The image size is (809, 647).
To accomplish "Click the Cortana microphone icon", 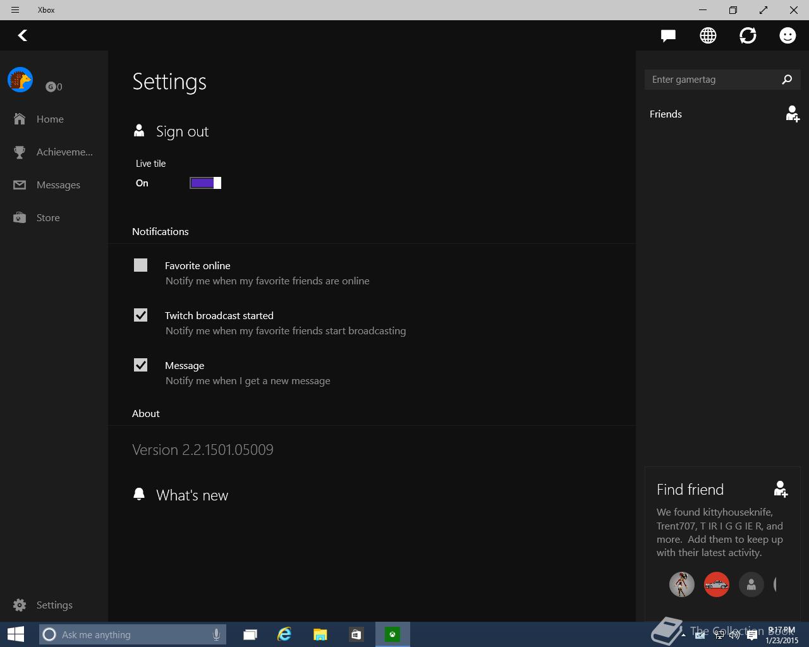I will 216,634.
